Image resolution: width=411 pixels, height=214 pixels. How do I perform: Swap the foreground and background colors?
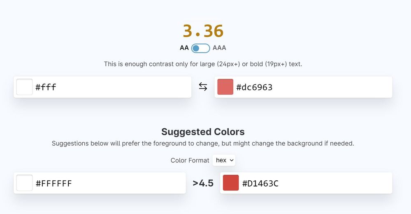(203, 87)
